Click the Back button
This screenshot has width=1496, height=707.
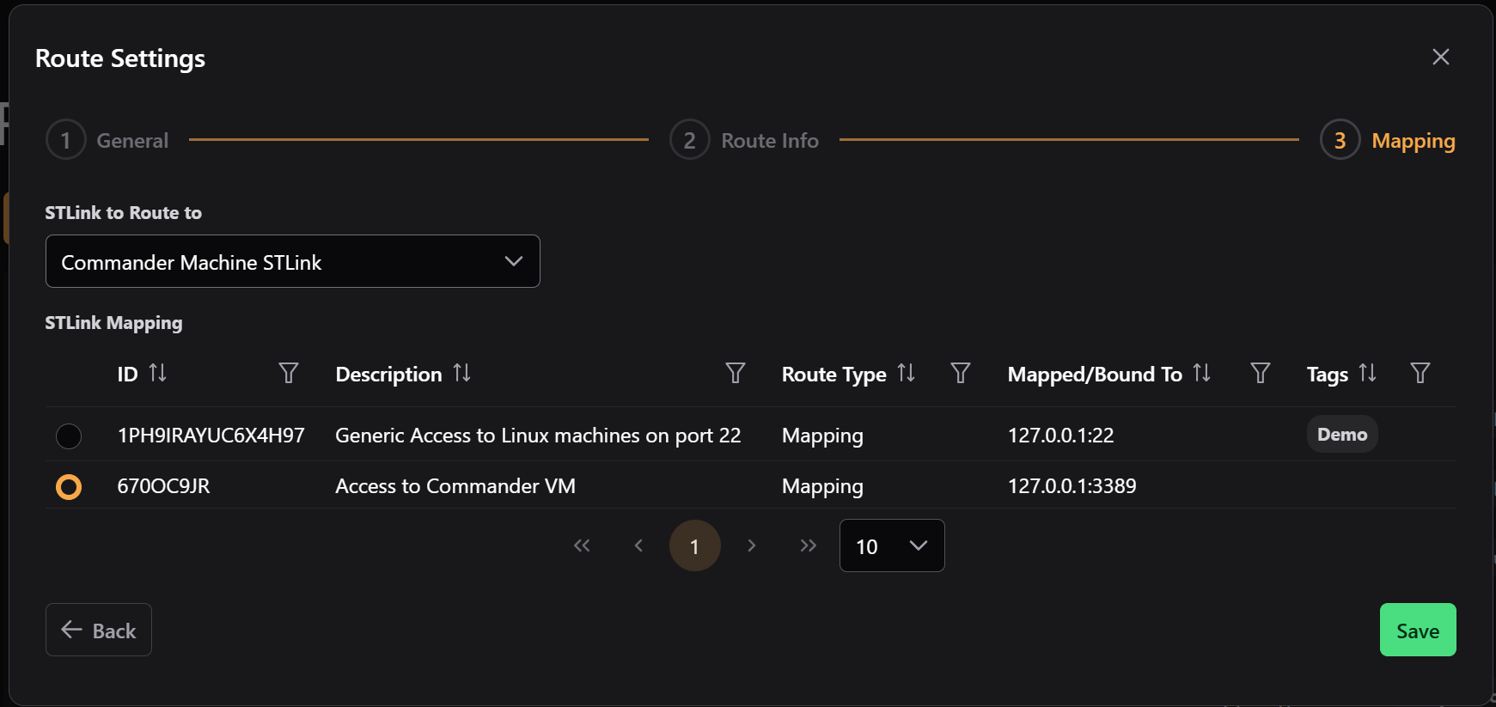pyautogui.click(x=99, y=630)
